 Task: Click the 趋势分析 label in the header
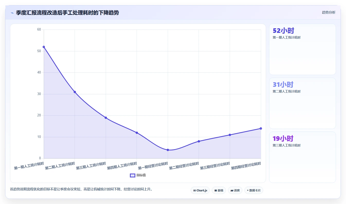point(329,12)
